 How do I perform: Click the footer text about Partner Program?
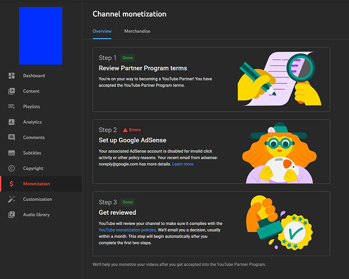coord(179,264)
